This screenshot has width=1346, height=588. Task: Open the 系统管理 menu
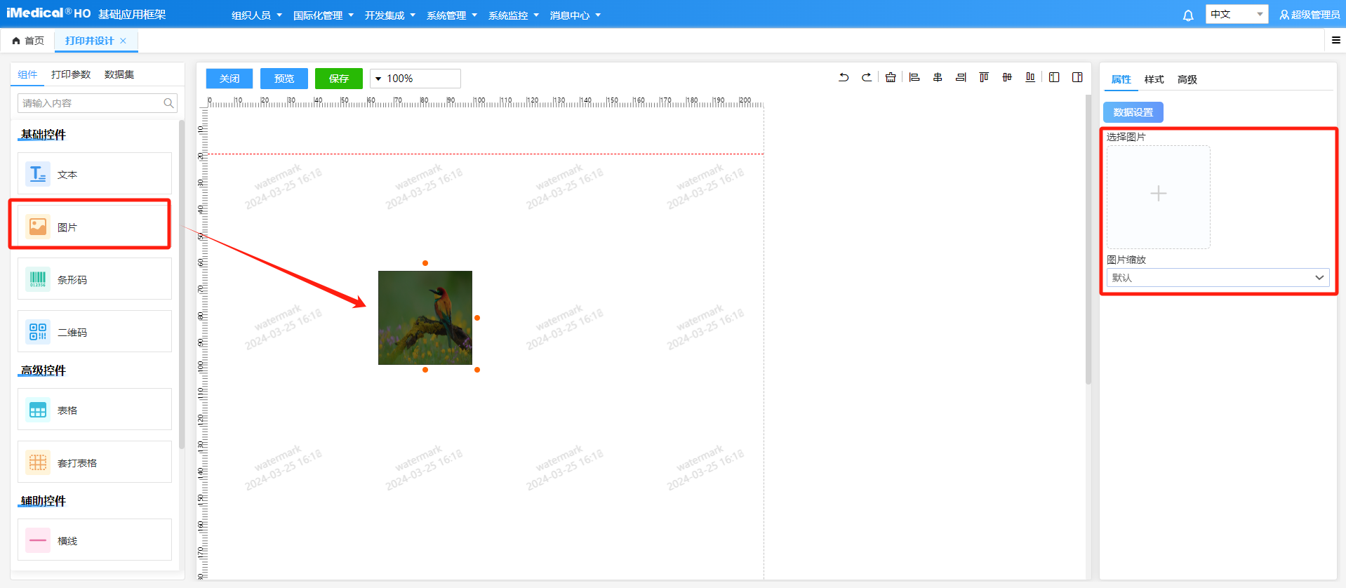[x=451, y=15]
